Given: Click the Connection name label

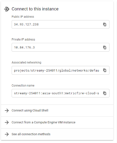Looking at the screenshot, I should click(x=23, y=85).
